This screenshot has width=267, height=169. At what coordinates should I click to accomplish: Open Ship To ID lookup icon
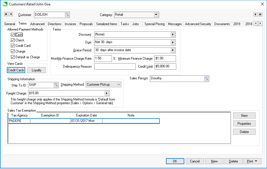coord(56,85)
